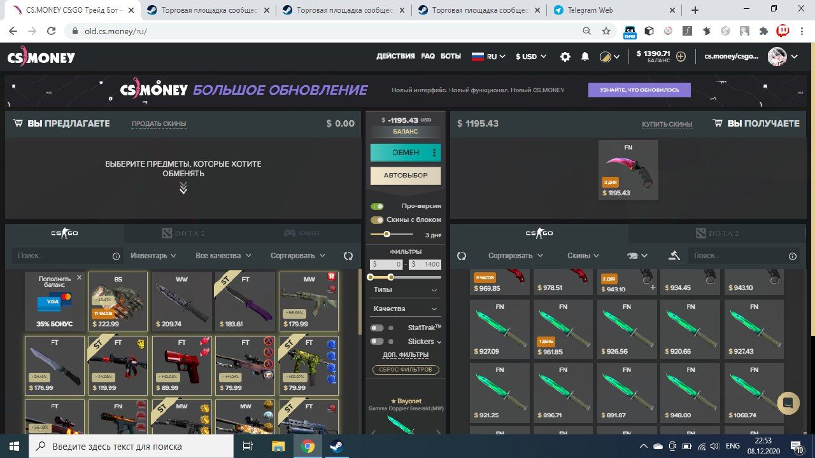Open right Сортировать dropdown
The width and height of the screenshot is (815, 458).
tap(516, 256)
